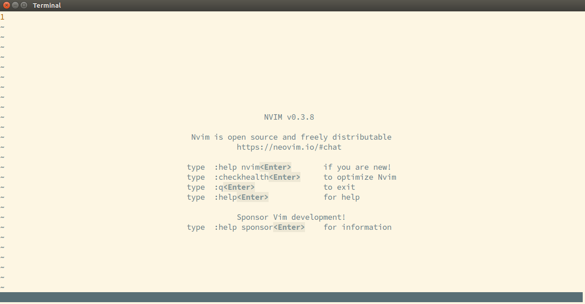Click the Enter key hint after :q
The image size is (585, 304).
pos(239,187)
